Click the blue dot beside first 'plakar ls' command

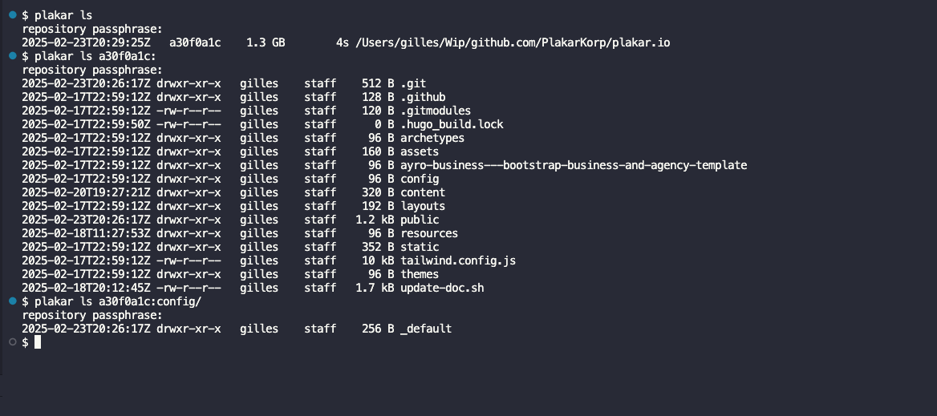click(x=13, y=15)
